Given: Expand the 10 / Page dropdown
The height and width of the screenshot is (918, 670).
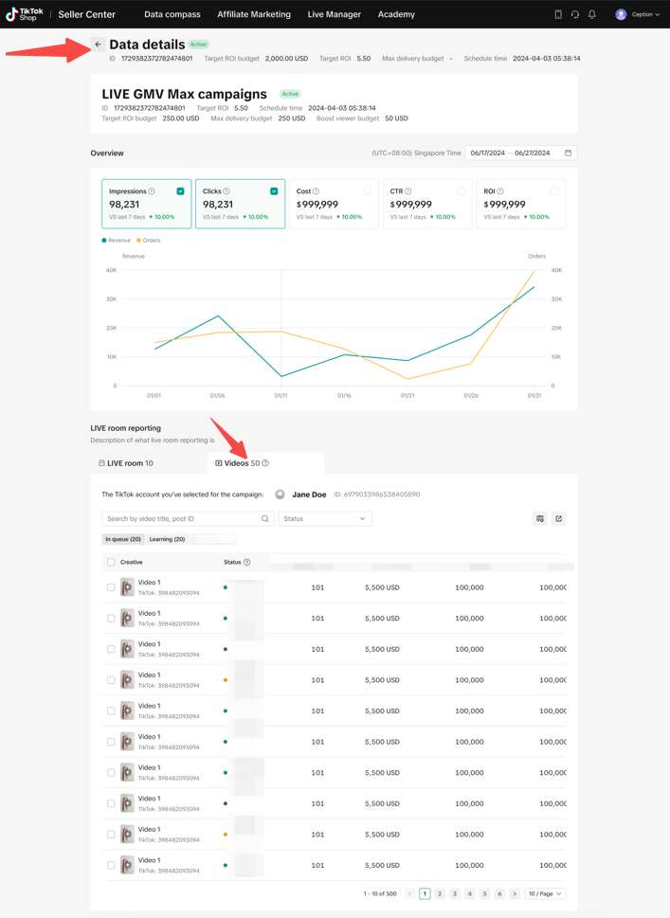Looking at the screenshot, I should [x=545, y=893].
